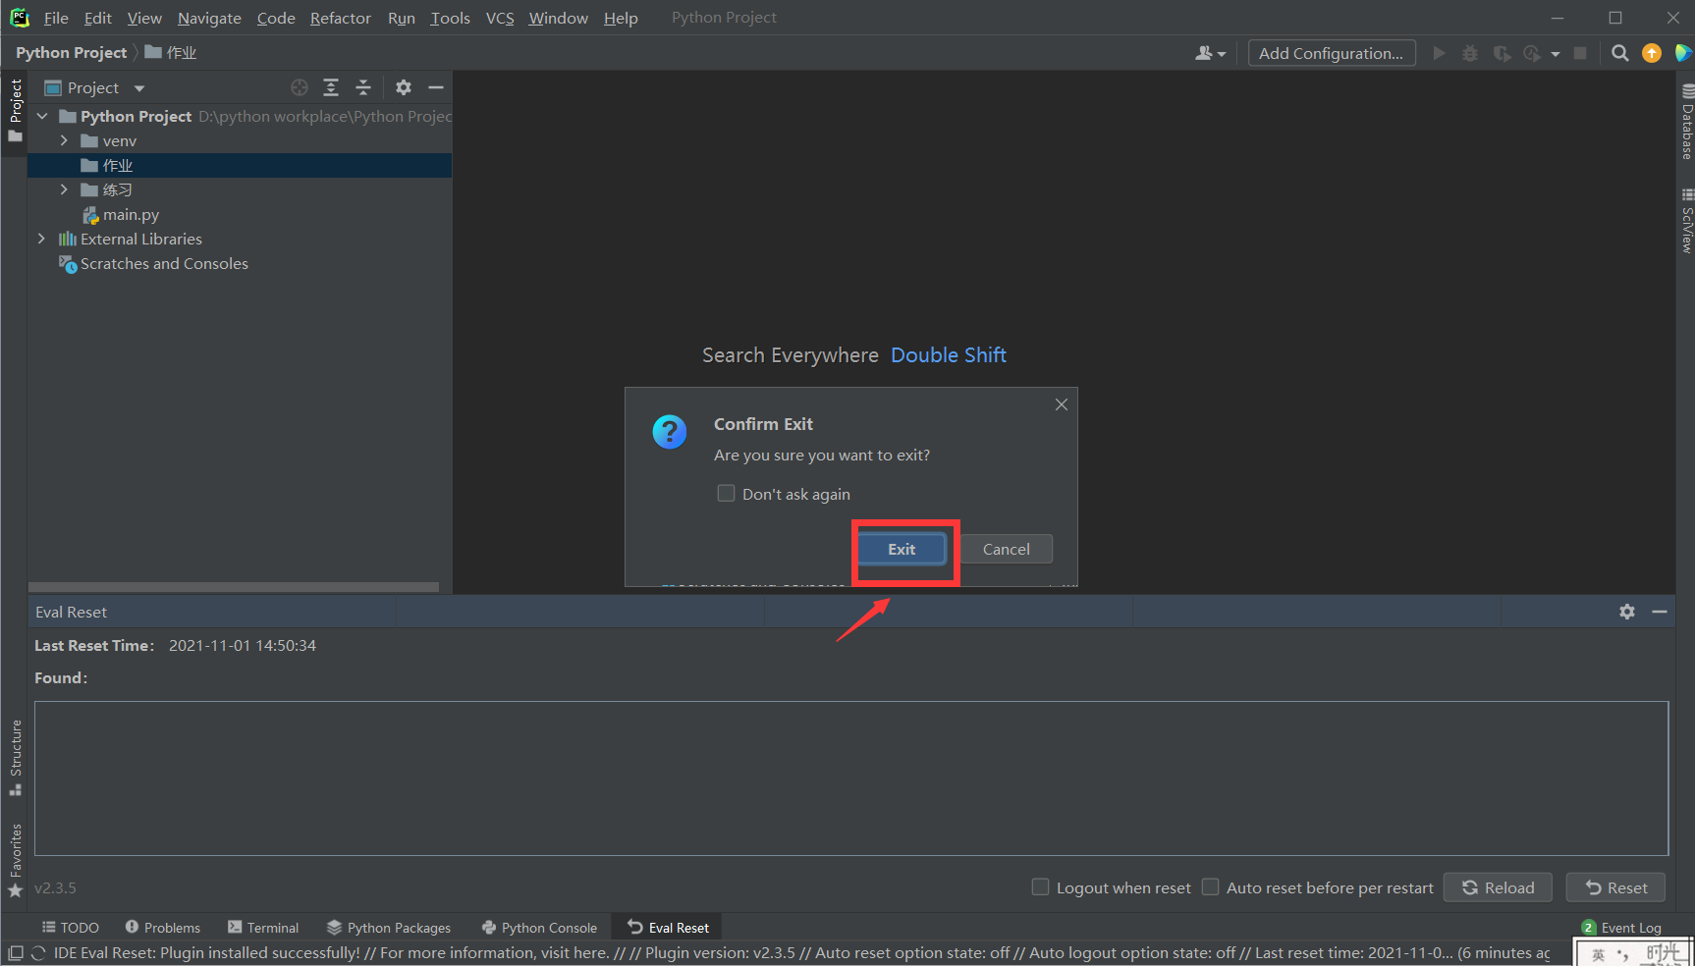Click the Profile run icon
The image size is (1695, 966).
pyautogui.click(x=1532, y=53)
